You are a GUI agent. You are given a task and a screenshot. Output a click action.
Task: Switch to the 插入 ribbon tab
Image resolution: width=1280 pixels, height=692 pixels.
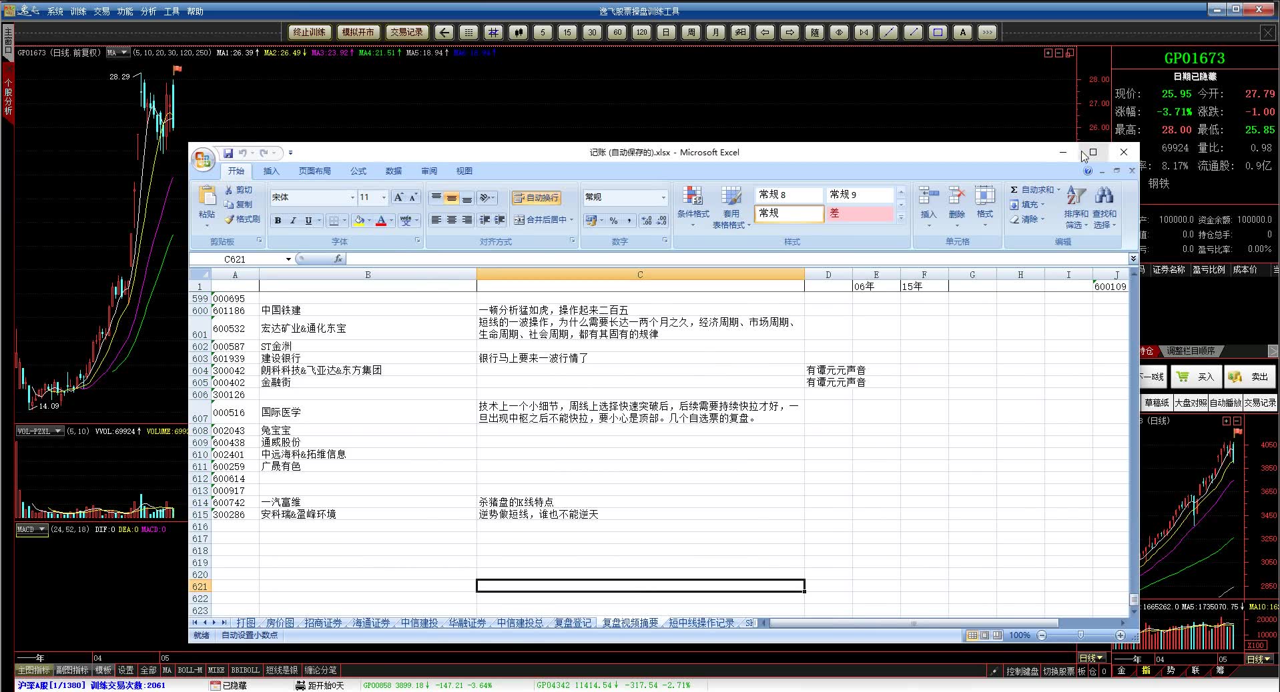[x=271, y=171]
